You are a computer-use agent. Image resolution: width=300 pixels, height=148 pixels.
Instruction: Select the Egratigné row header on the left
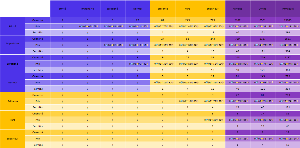(13, 64)
